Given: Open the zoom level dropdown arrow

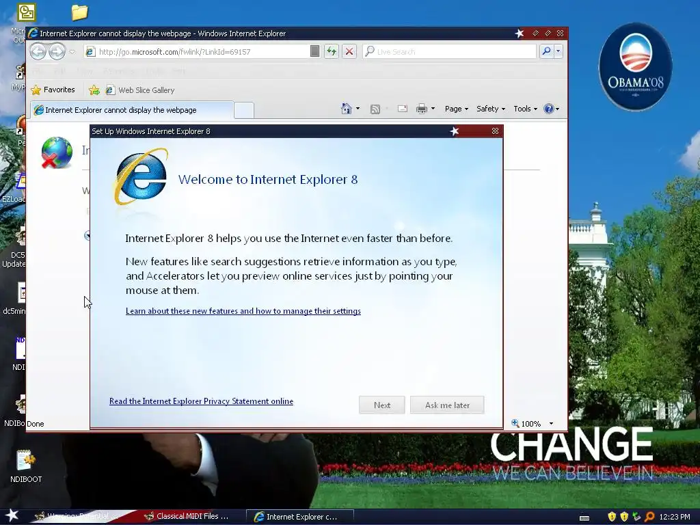Looking at the screenshot, I should click(551, 424).
